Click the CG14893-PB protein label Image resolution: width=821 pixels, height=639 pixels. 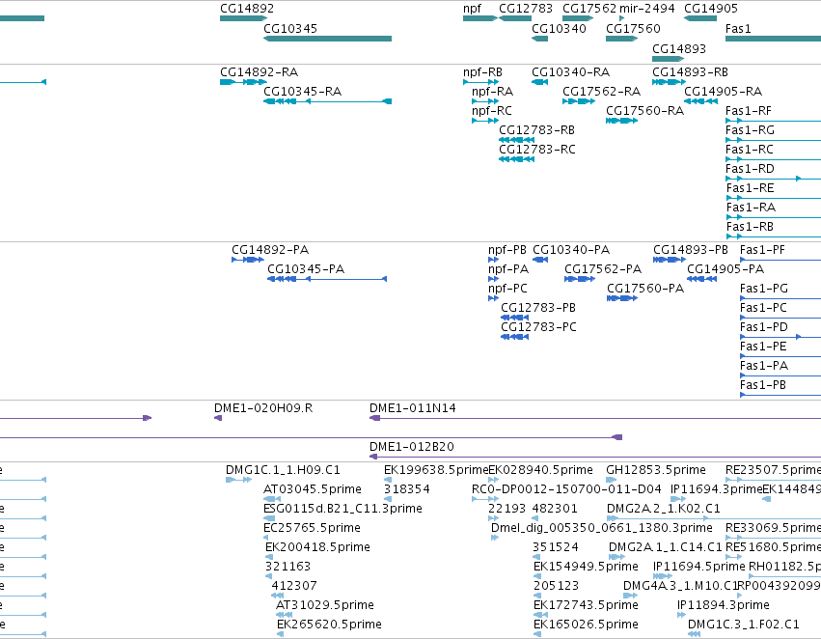[x=691, y=250]
